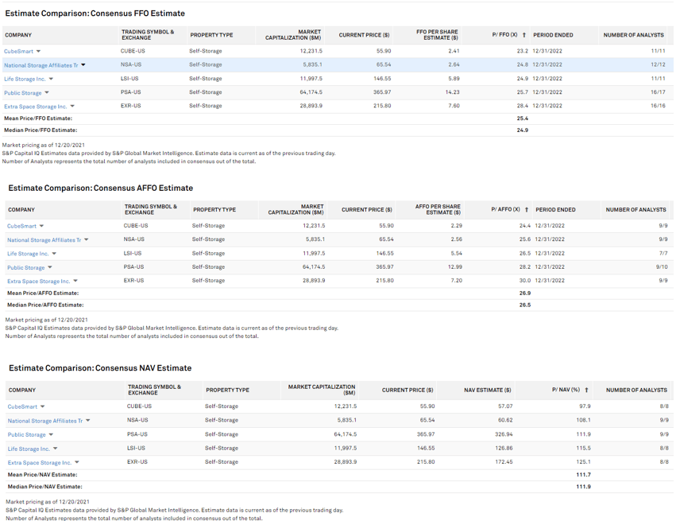Viewport: 676px width, 521px height.
Task: Select NSA-US ticker in FFO table
Action: coord(131,64)
